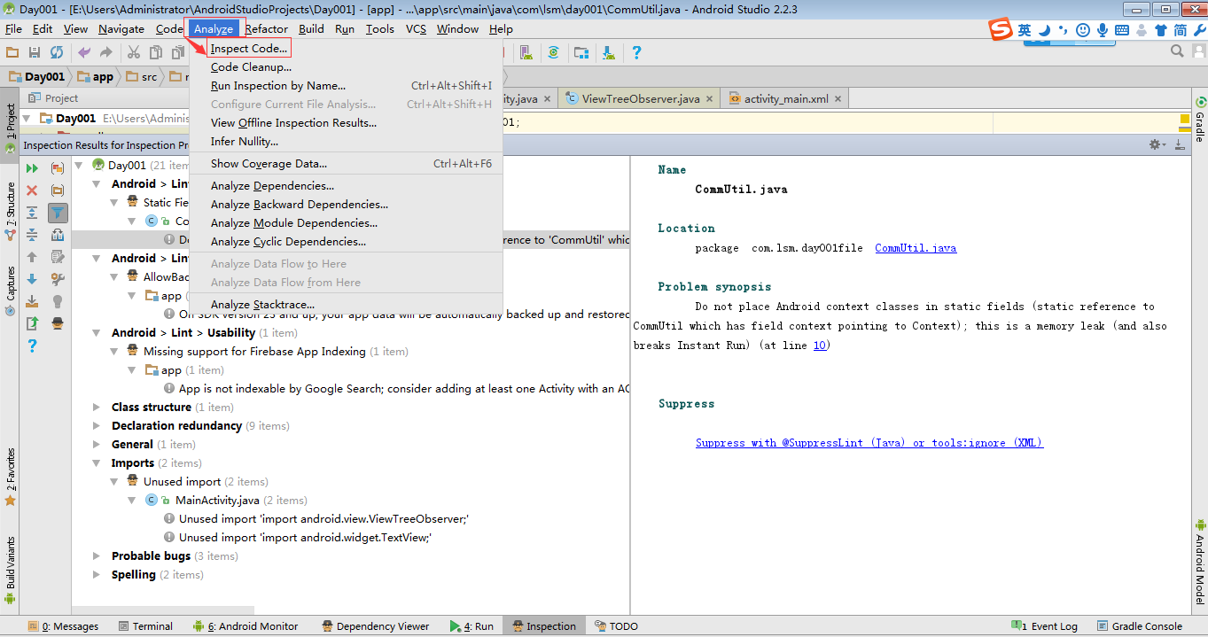Click the Sogou input method S icon
1208x637 pixels.
(x=1001, y=30)
